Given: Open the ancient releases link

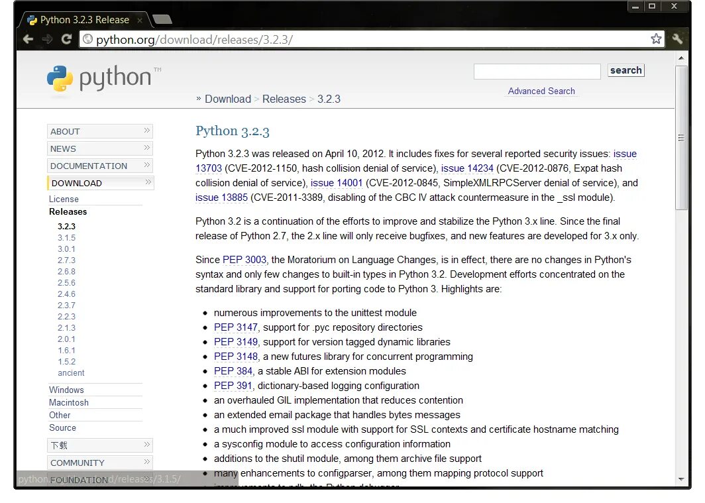Looking at the screenshot, I should (71, 373).
